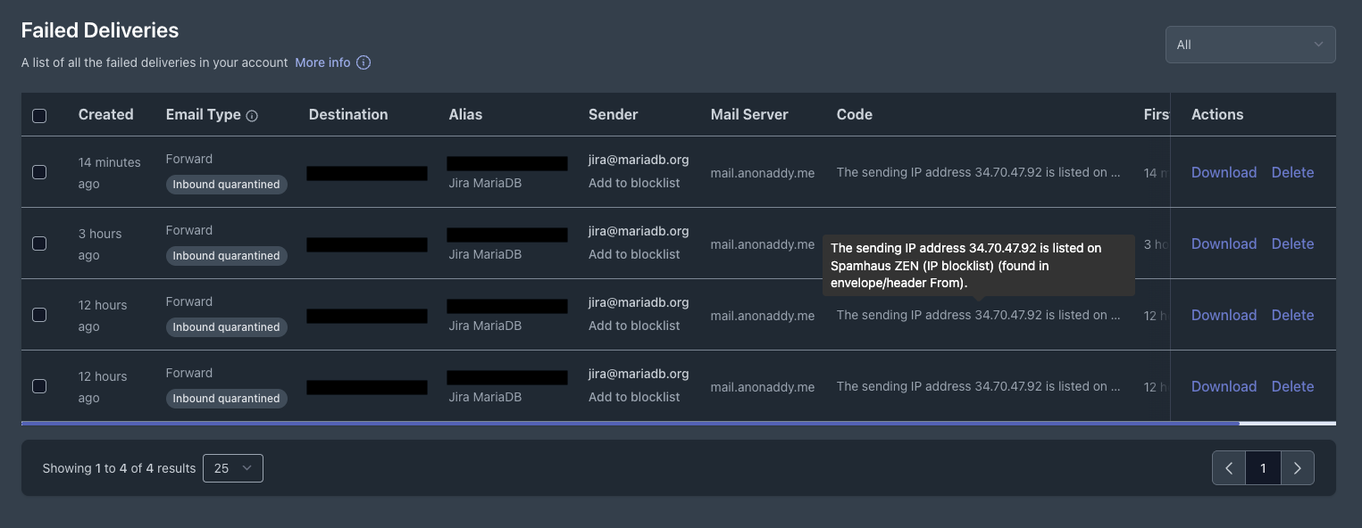Viewport: 1362px width, 528px height.
Task: Toggle the select-all checkbox in header
Action: pos(39,116)
